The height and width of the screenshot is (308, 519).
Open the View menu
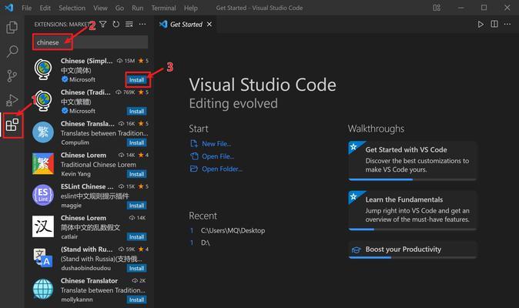(x=100, y=8)
